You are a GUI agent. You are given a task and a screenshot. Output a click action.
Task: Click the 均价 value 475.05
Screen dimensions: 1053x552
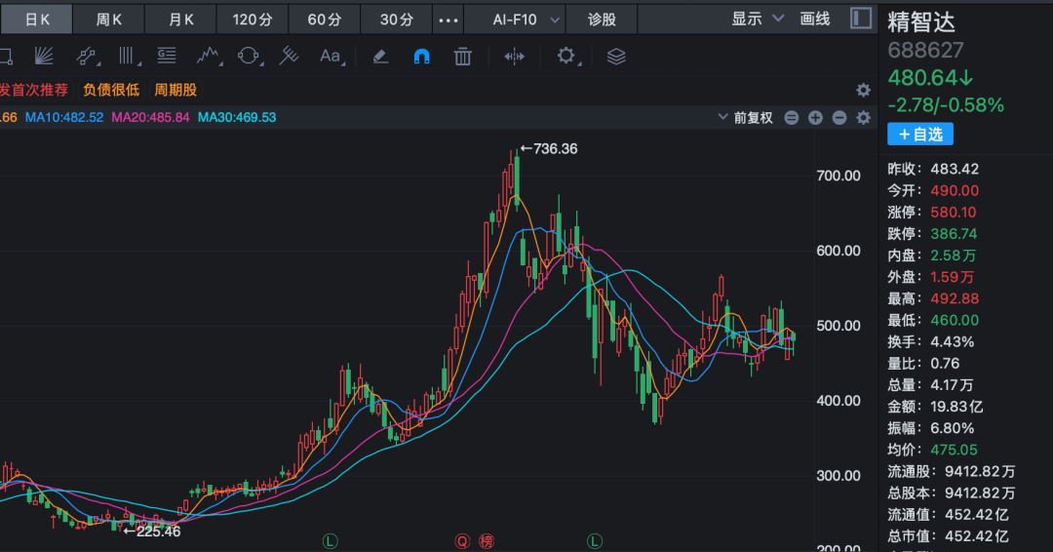954,450
